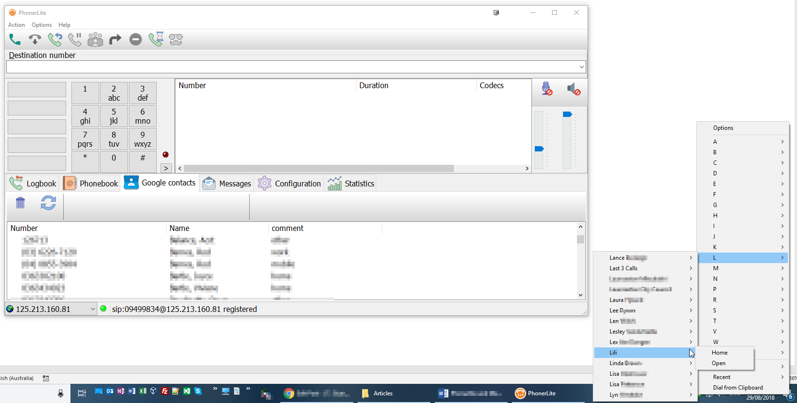Open the Messages tab
This screenshot has width=797, height=403.
click(227, 183)
